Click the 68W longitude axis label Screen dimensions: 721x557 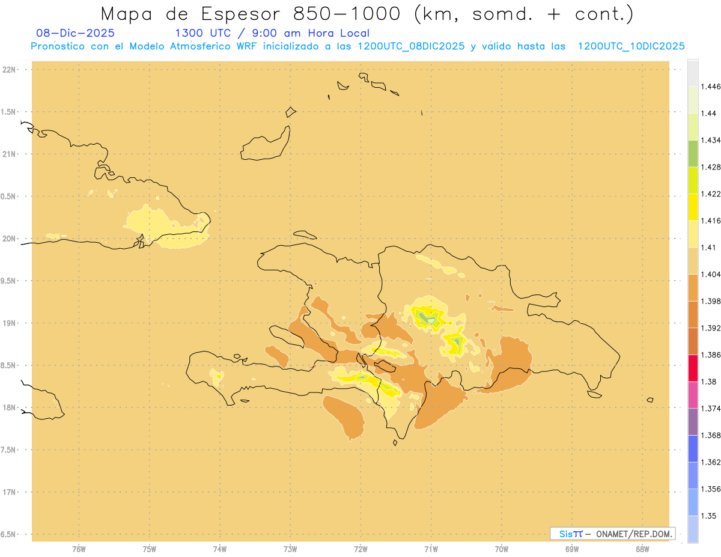click(642, 549)
